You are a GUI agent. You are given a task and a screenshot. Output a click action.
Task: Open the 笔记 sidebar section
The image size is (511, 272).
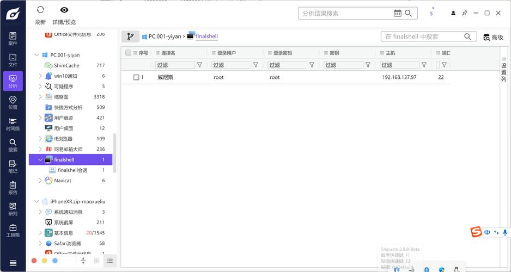[13, 167]
